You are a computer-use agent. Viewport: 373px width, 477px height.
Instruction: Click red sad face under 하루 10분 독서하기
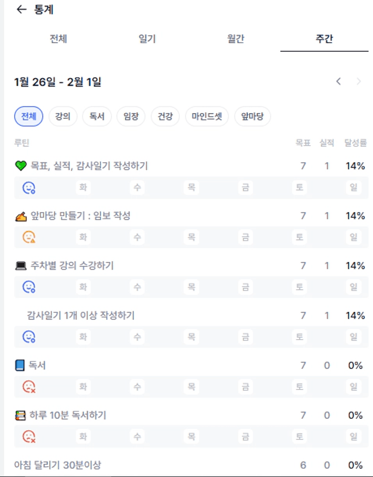tap(29, 436)
